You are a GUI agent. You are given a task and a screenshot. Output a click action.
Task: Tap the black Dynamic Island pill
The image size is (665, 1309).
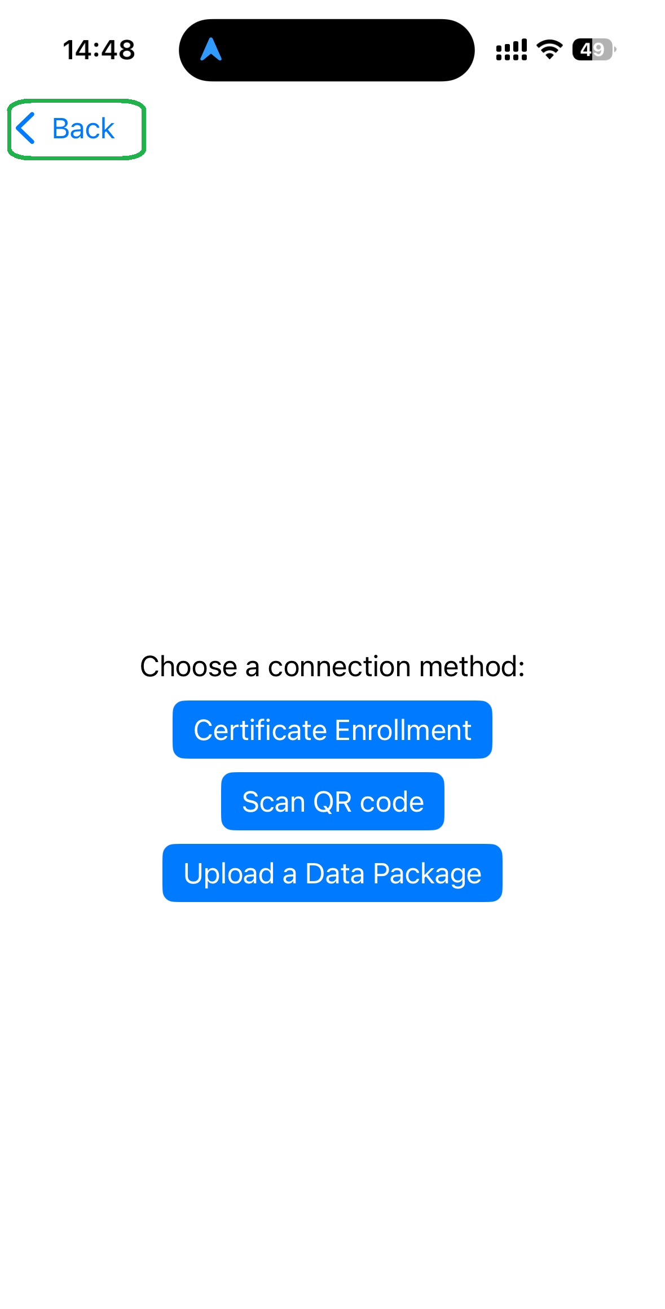[338, 50]
